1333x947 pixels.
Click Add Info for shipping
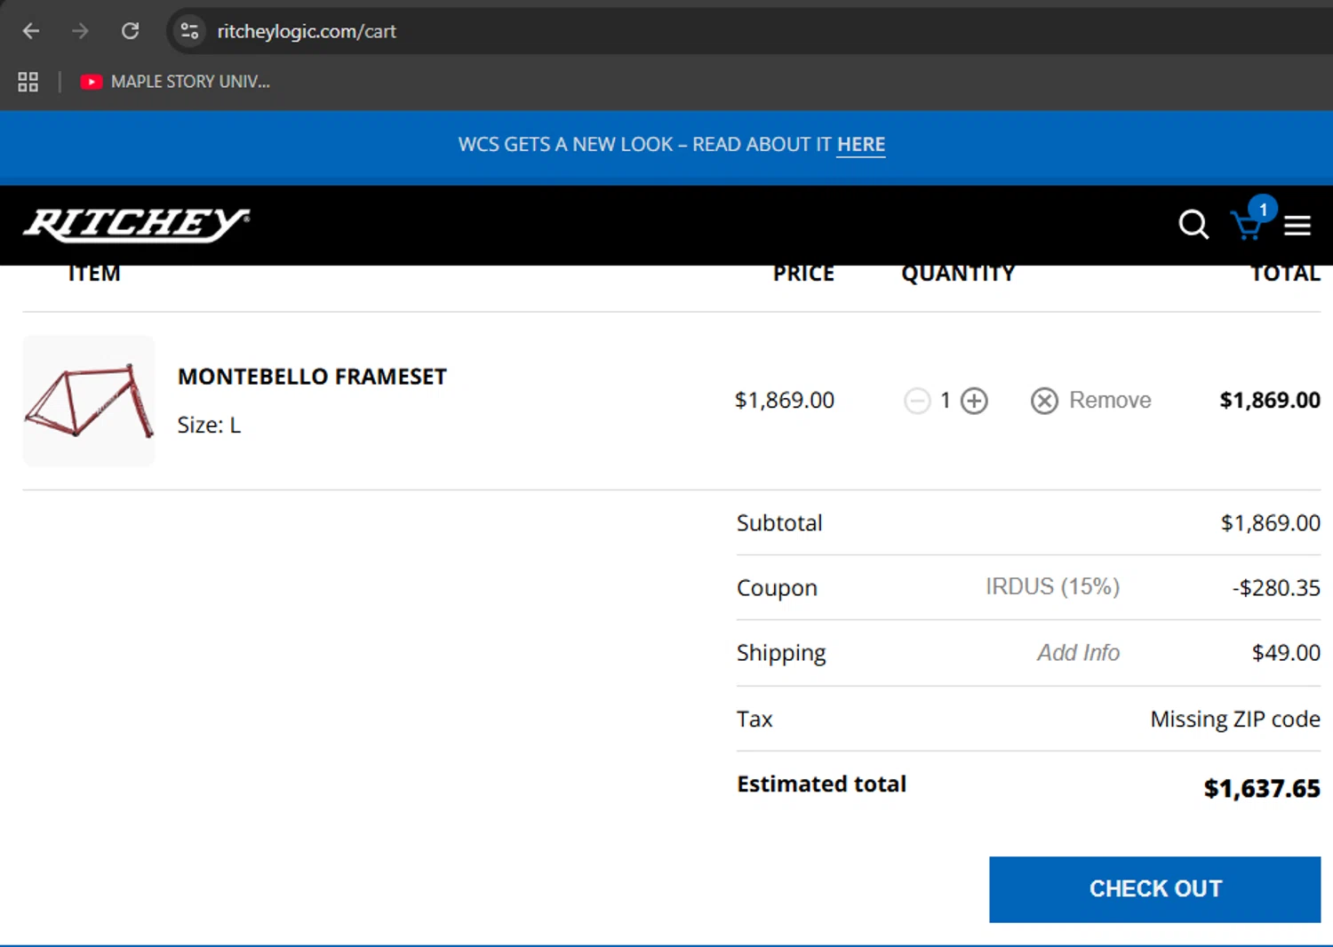[1078, 653]
